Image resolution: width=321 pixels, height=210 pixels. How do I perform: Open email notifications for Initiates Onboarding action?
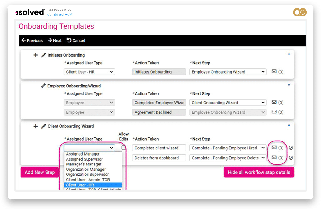coord(274,71)
